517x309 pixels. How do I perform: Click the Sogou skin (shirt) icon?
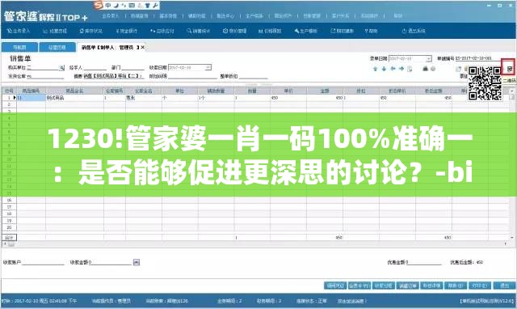pos(148,6)
